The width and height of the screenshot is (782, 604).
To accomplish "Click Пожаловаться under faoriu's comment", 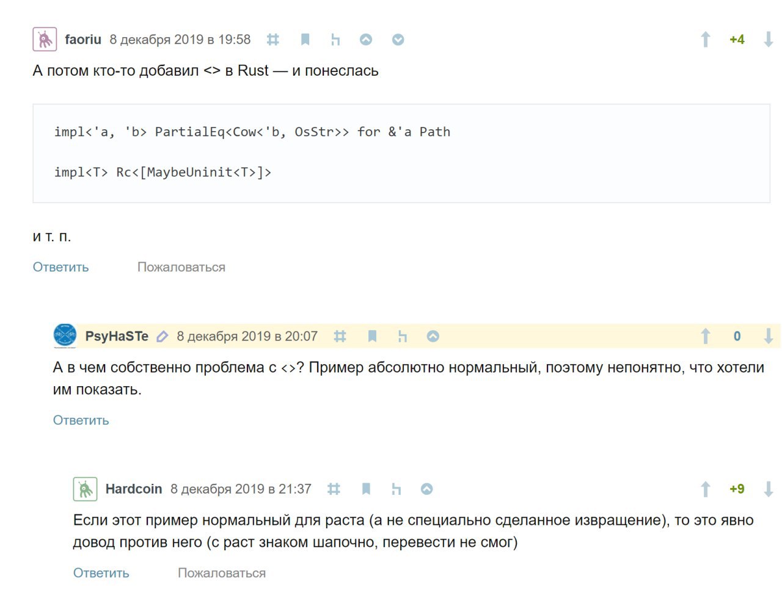I will pos(181,267).
